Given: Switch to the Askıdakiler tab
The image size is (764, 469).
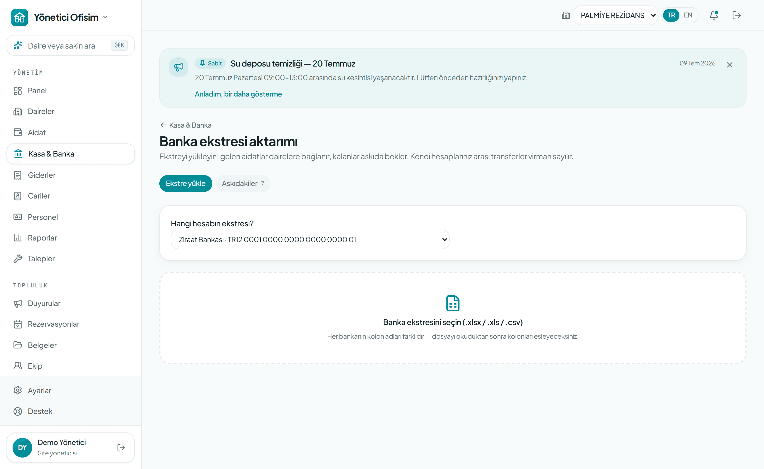Looking at the screenshot, I should tap(243, 183).
